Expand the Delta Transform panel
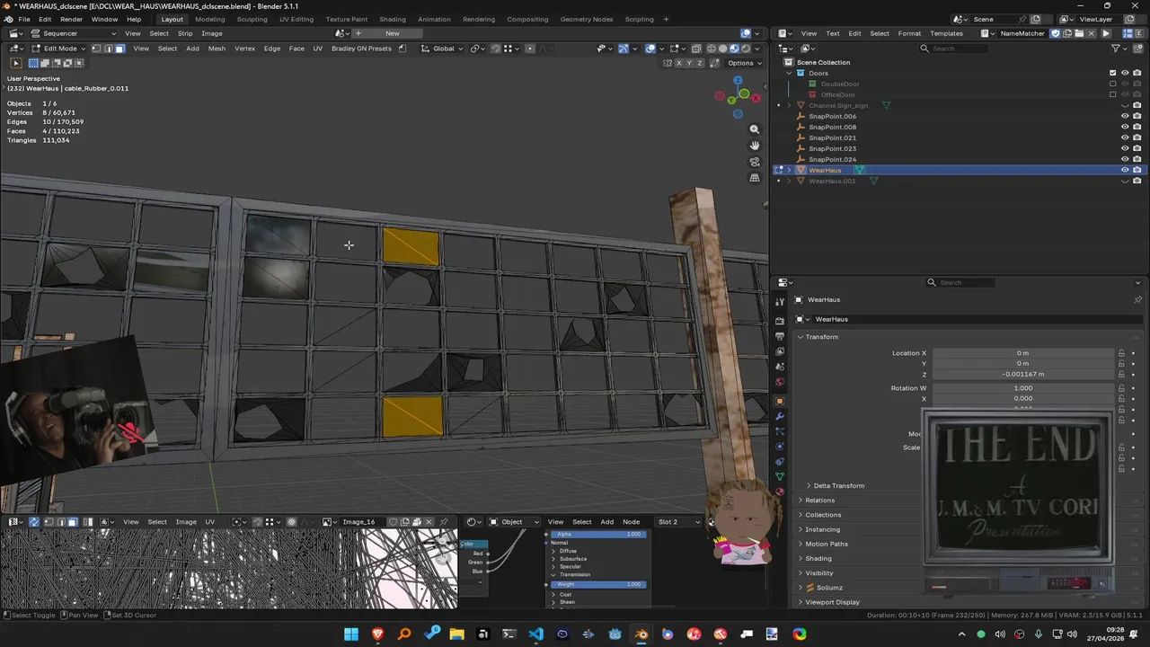This screenshot has height=647, width=1150. pyautogui.click(x=838, y=485)
